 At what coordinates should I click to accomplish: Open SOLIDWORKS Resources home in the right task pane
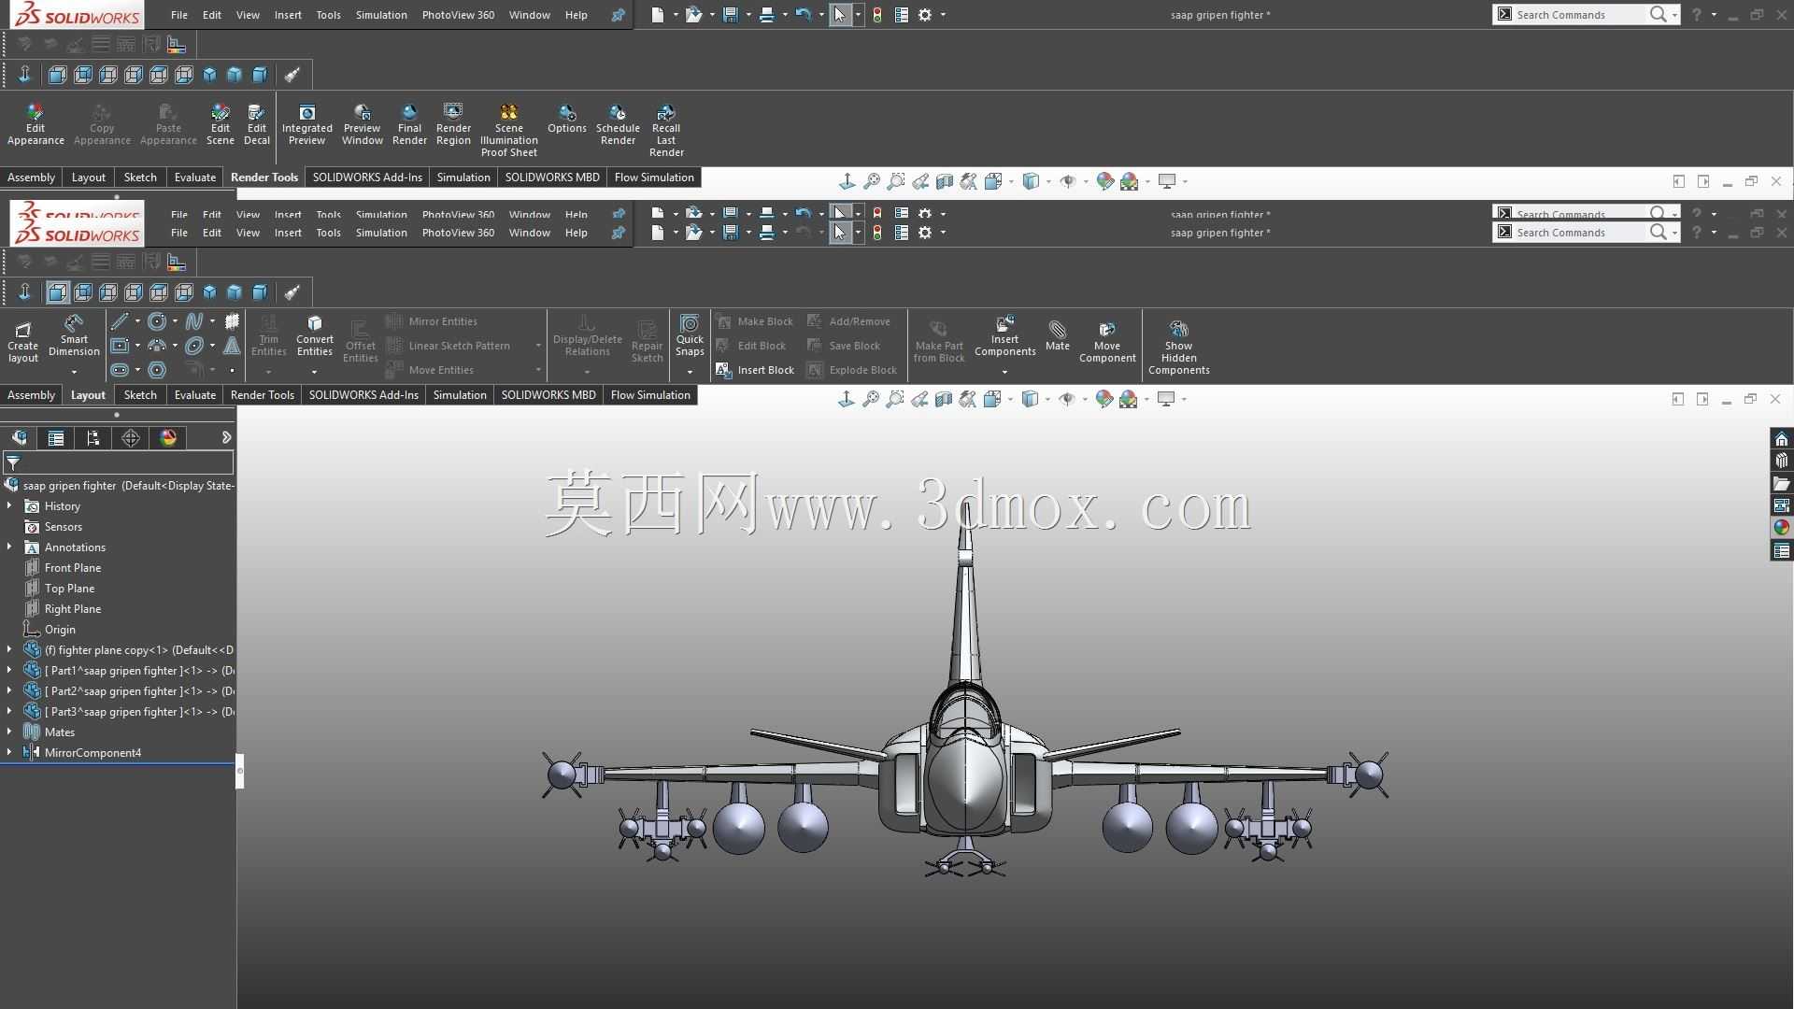(x=1781, y=439)
